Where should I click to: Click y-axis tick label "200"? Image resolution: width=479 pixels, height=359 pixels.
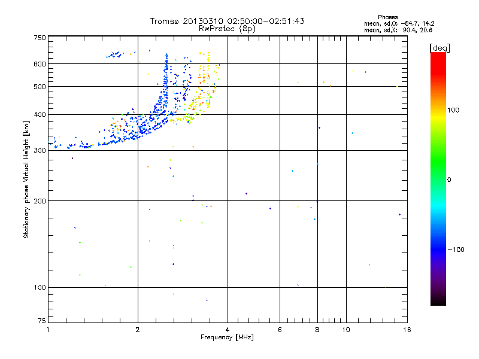pyautogui.click(x=40, y=201)
